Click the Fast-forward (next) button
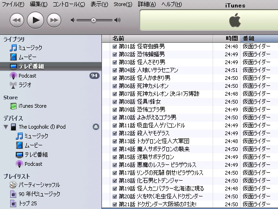 (54, 20)
